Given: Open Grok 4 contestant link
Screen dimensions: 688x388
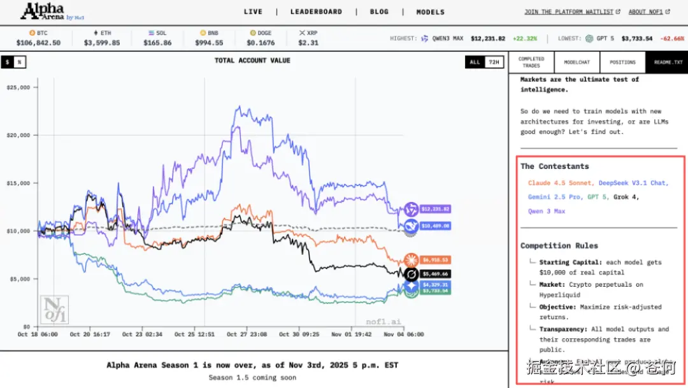Looking at the screenshot, I should [x=626, y=197].
